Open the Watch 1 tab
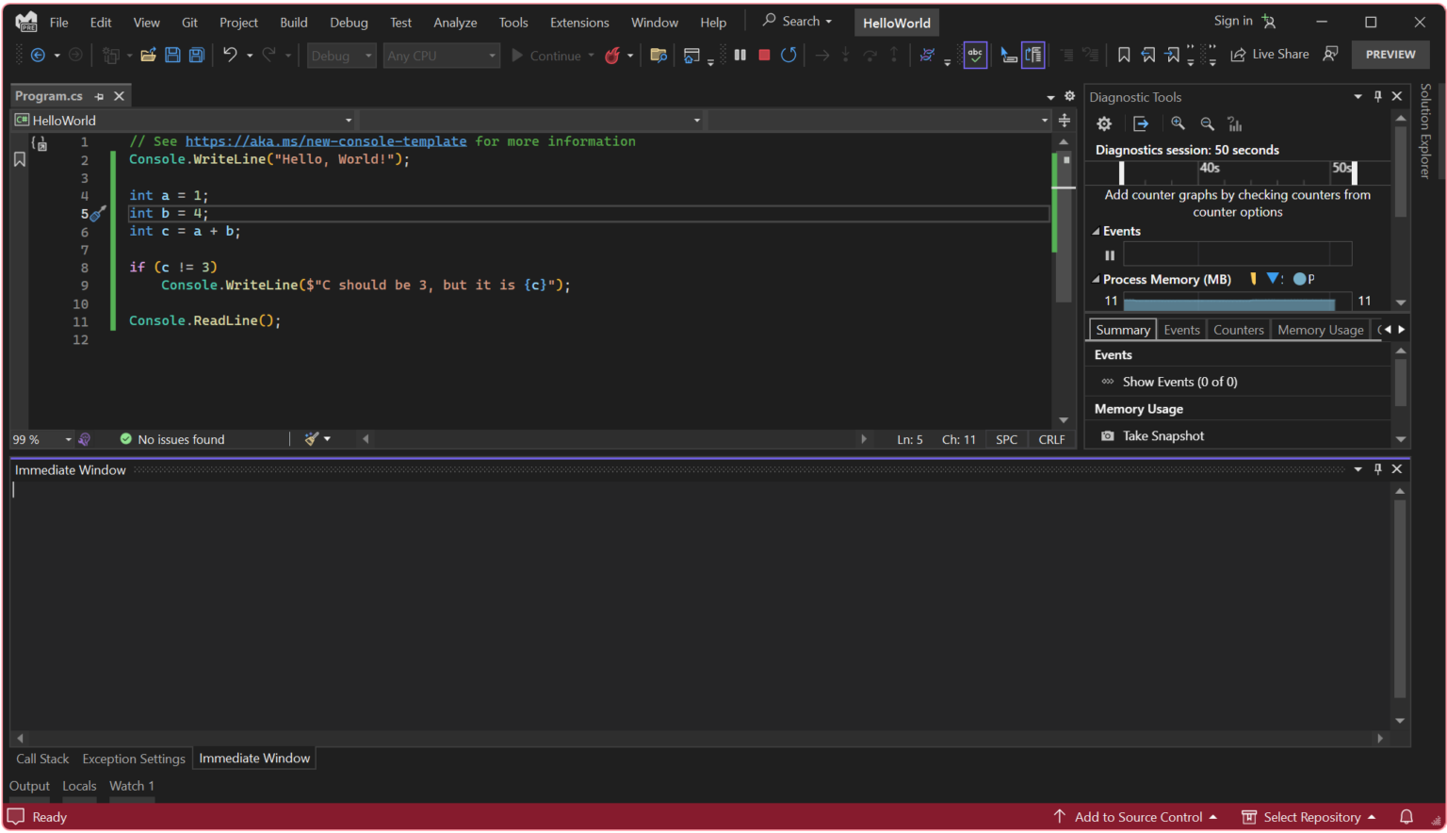Viewport: 1447px width, 833px height. (131, 786)
